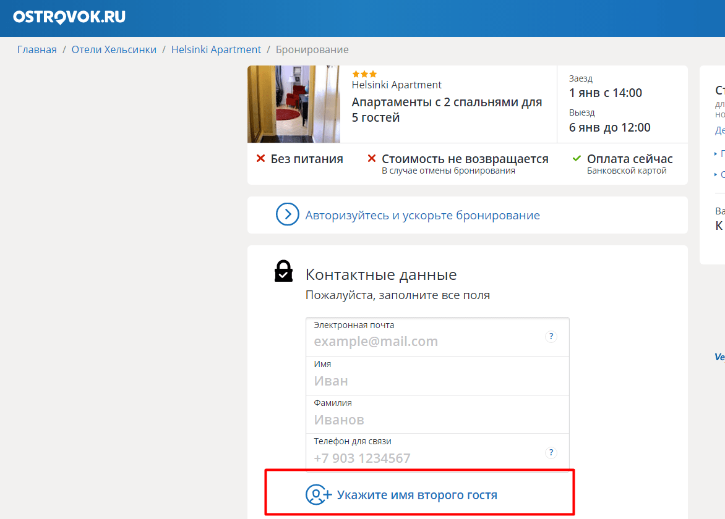725x519 pixels.
Task: Open the Helsinki Apartment breadcrumb link
Action: pyautogui.click(x=216, y=49)
